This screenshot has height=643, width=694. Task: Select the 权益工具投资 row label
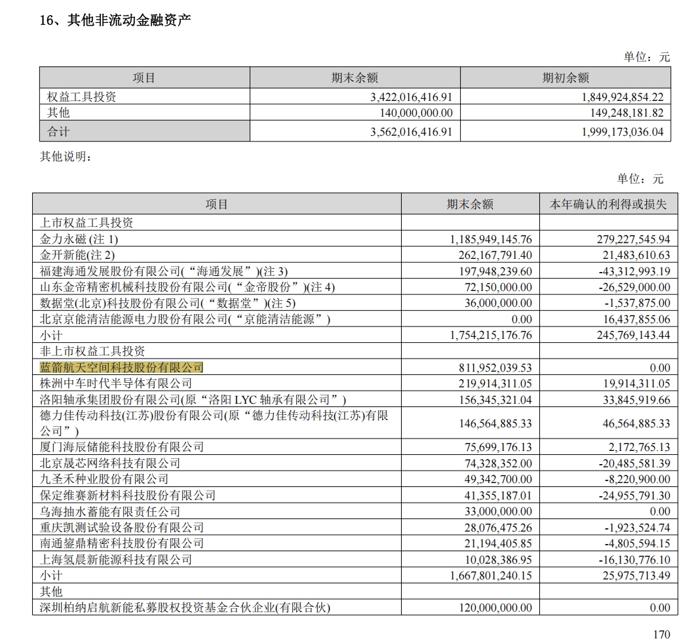(x=81, y=96)
